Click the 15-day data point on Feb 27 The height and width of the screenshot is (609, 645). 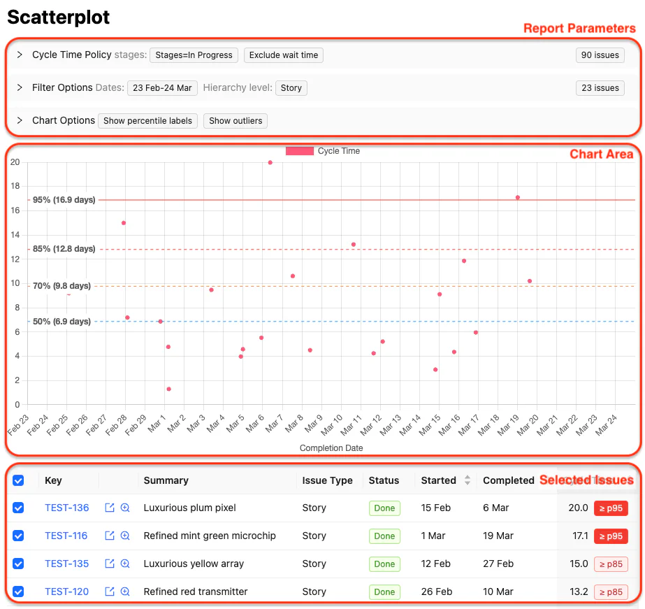tap(124, 223)
